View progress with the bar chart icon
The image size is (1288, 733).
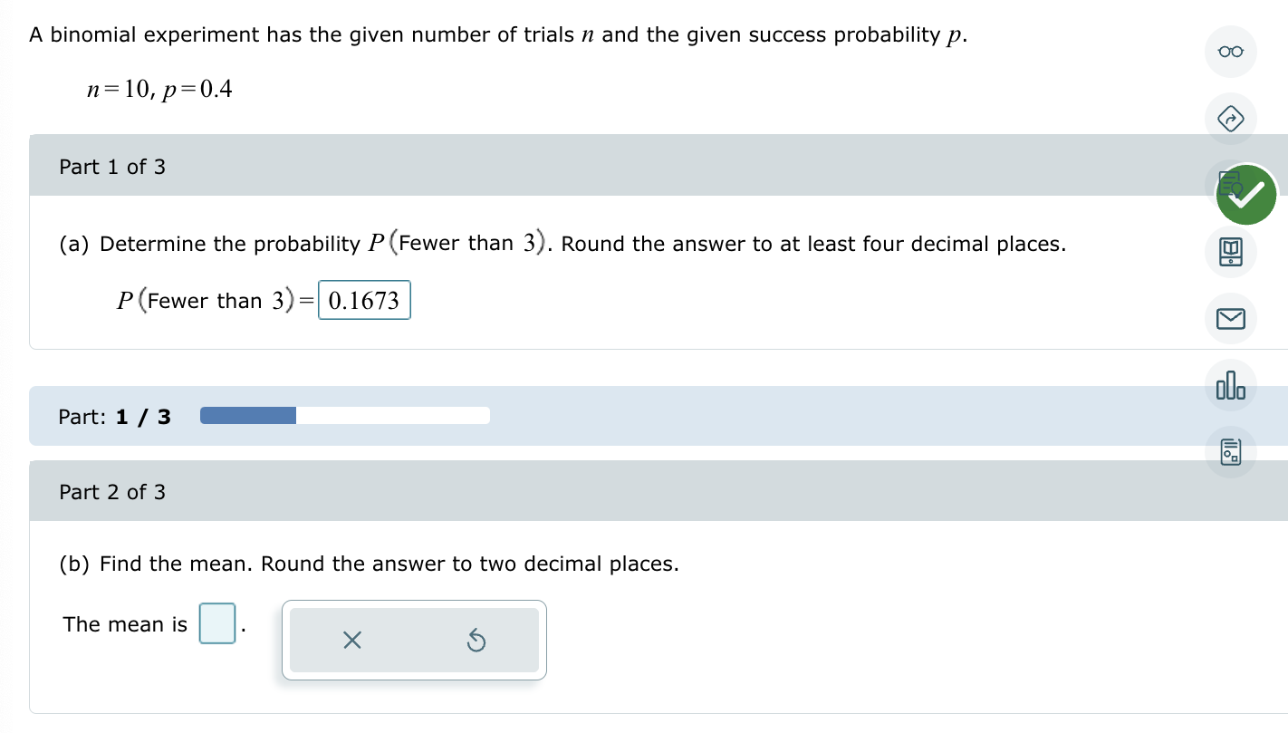click(x=1230, y=384)
